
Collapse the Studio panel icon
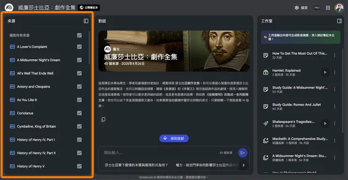click(340, 21)
